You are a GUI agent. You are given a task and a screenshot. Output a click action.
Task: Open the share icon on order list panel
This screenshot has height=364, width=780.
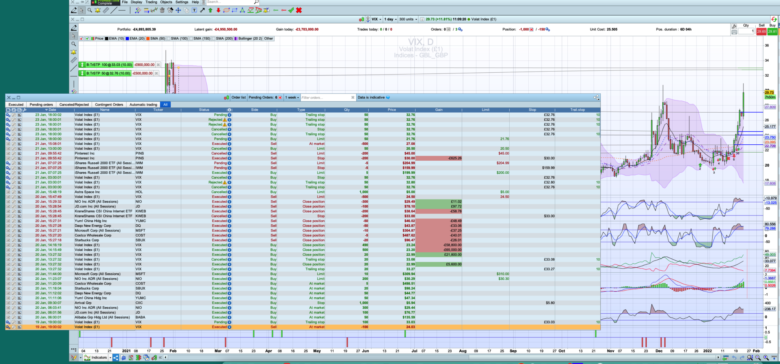(x=596, y=97)
